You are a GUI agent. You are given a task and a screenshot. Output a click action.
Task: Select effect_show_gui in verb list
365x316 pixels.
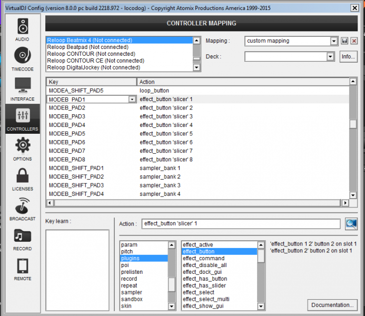[220, 306]
